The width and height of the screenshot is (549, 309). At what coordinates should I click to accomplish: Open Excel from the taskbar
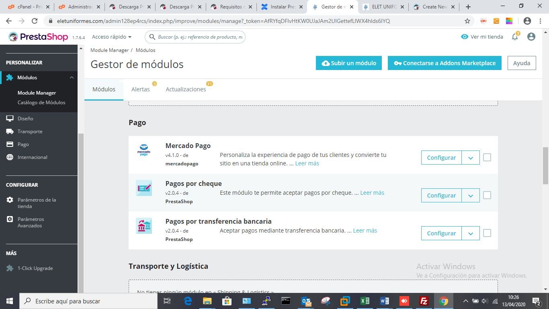click(365, 301)
